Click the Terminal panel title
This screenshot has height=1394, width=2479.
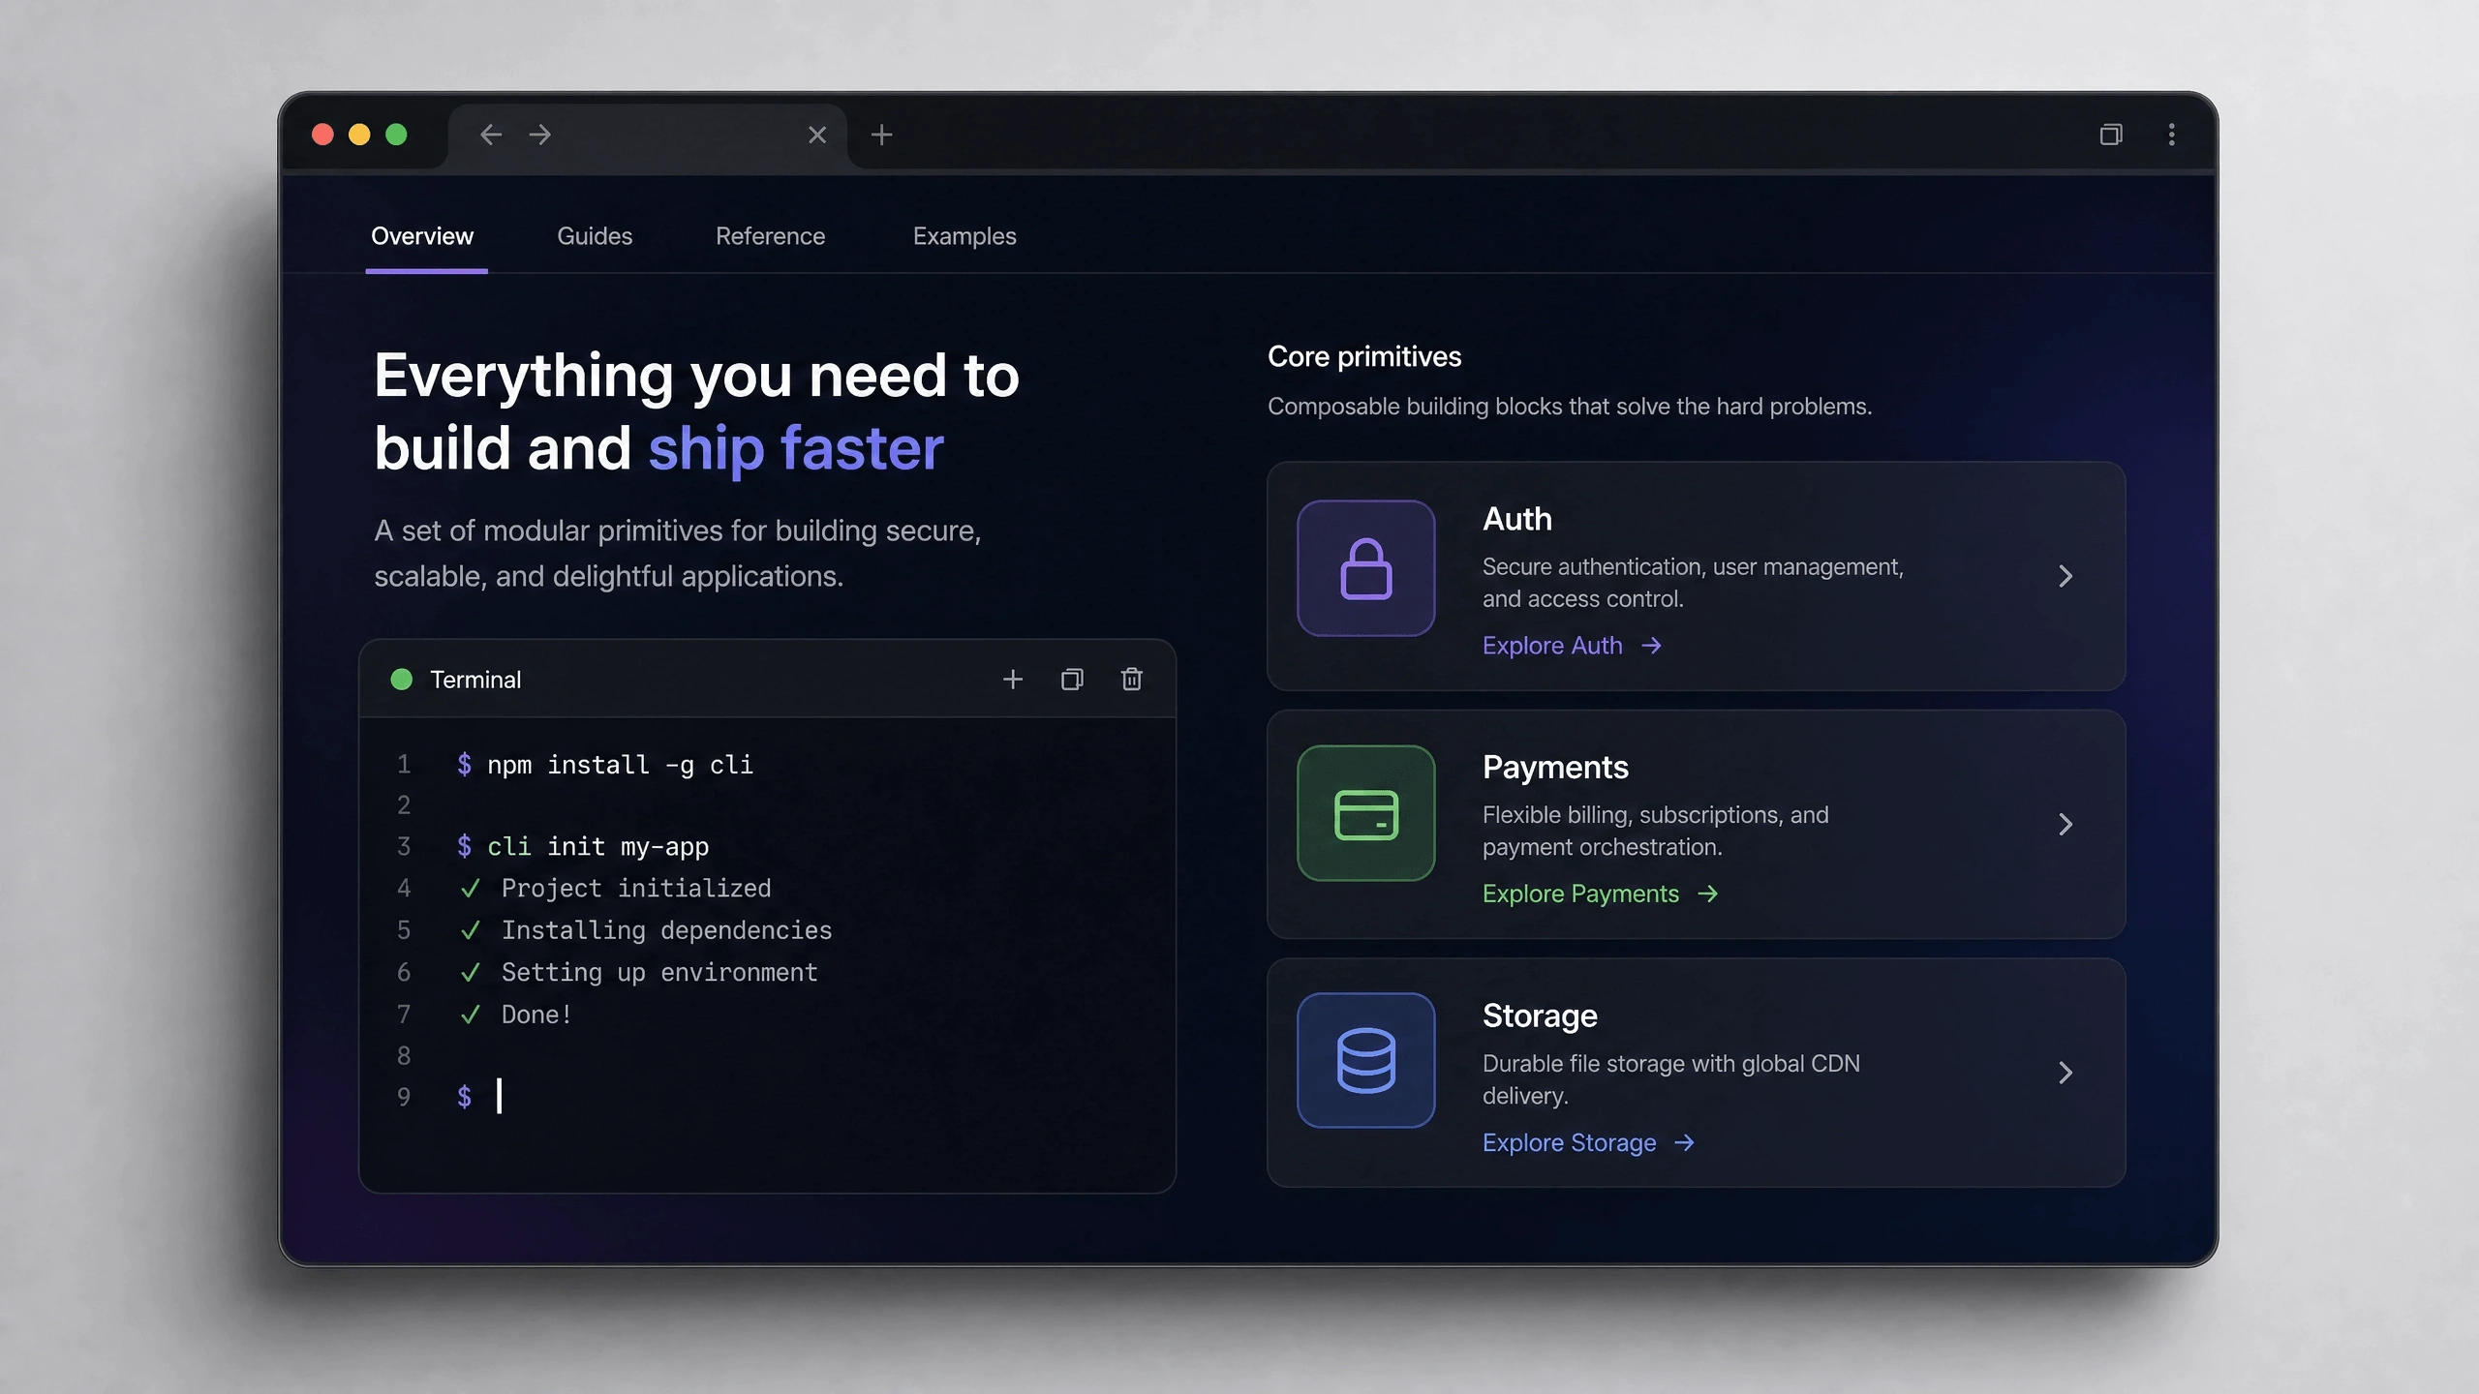475,680
